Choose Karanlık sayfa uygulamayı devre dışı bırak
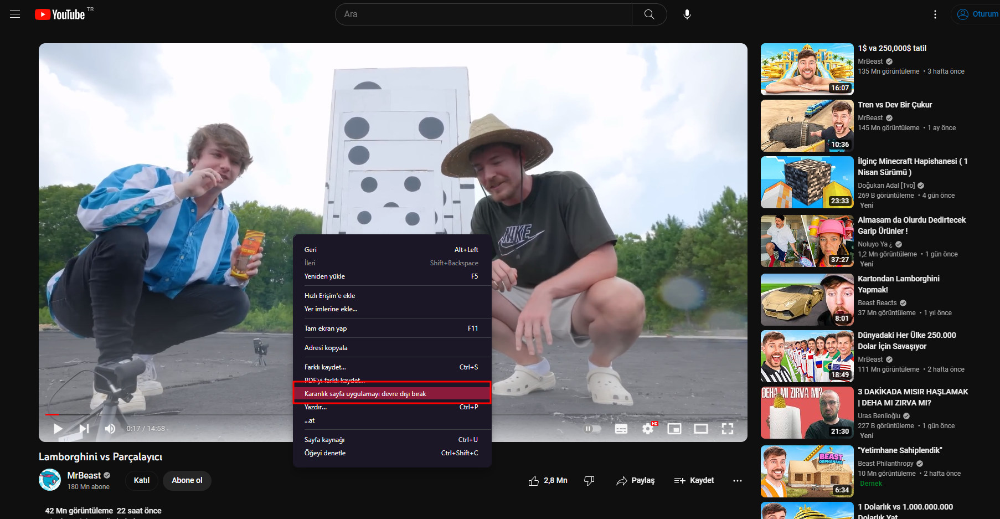The image size is (1000, 519). point(392,394)
